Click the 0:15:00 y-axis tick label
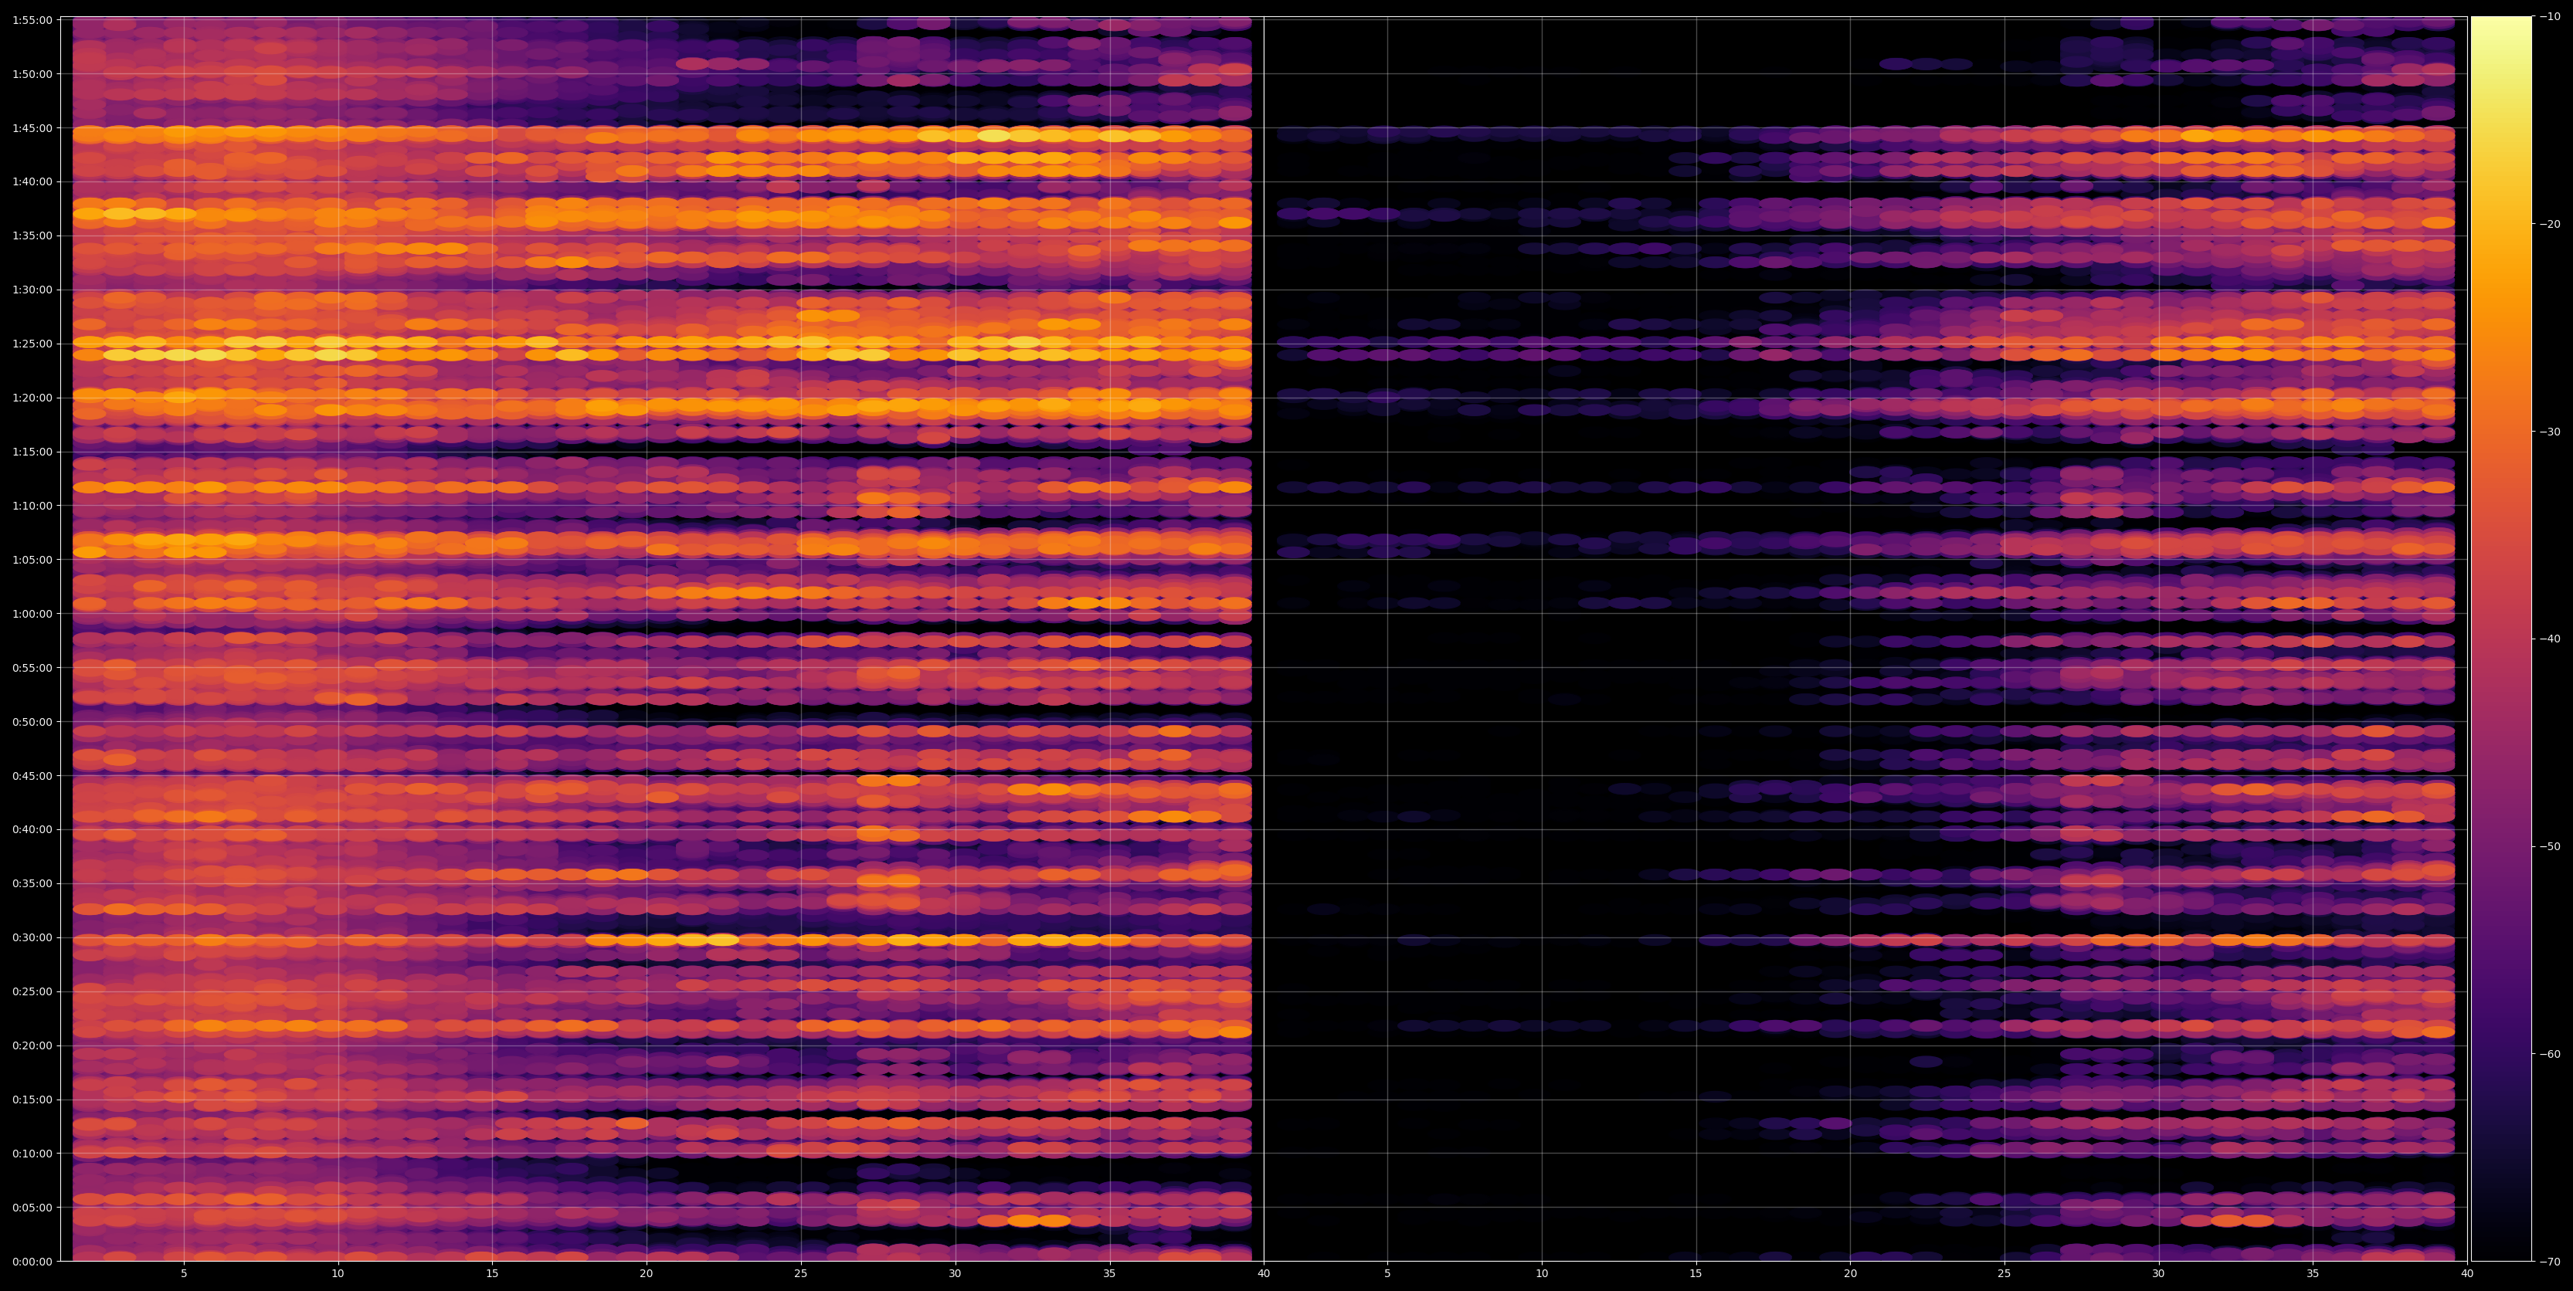 click(32, 1100)
